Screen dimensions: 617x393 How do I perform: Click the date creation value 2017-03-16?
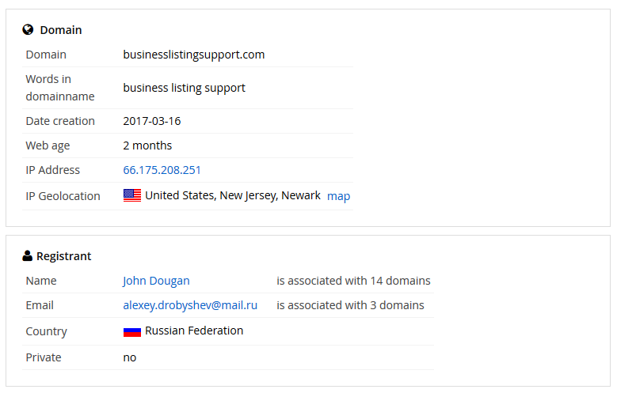152,121
